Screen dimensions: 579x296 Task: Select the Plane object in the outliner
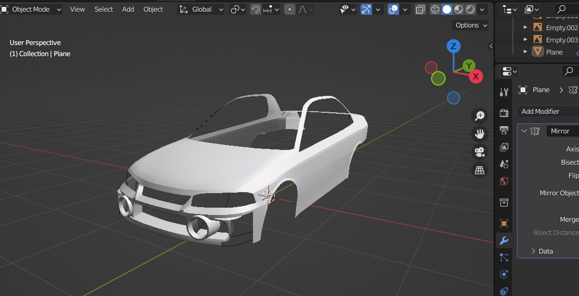tap(554, 52)
